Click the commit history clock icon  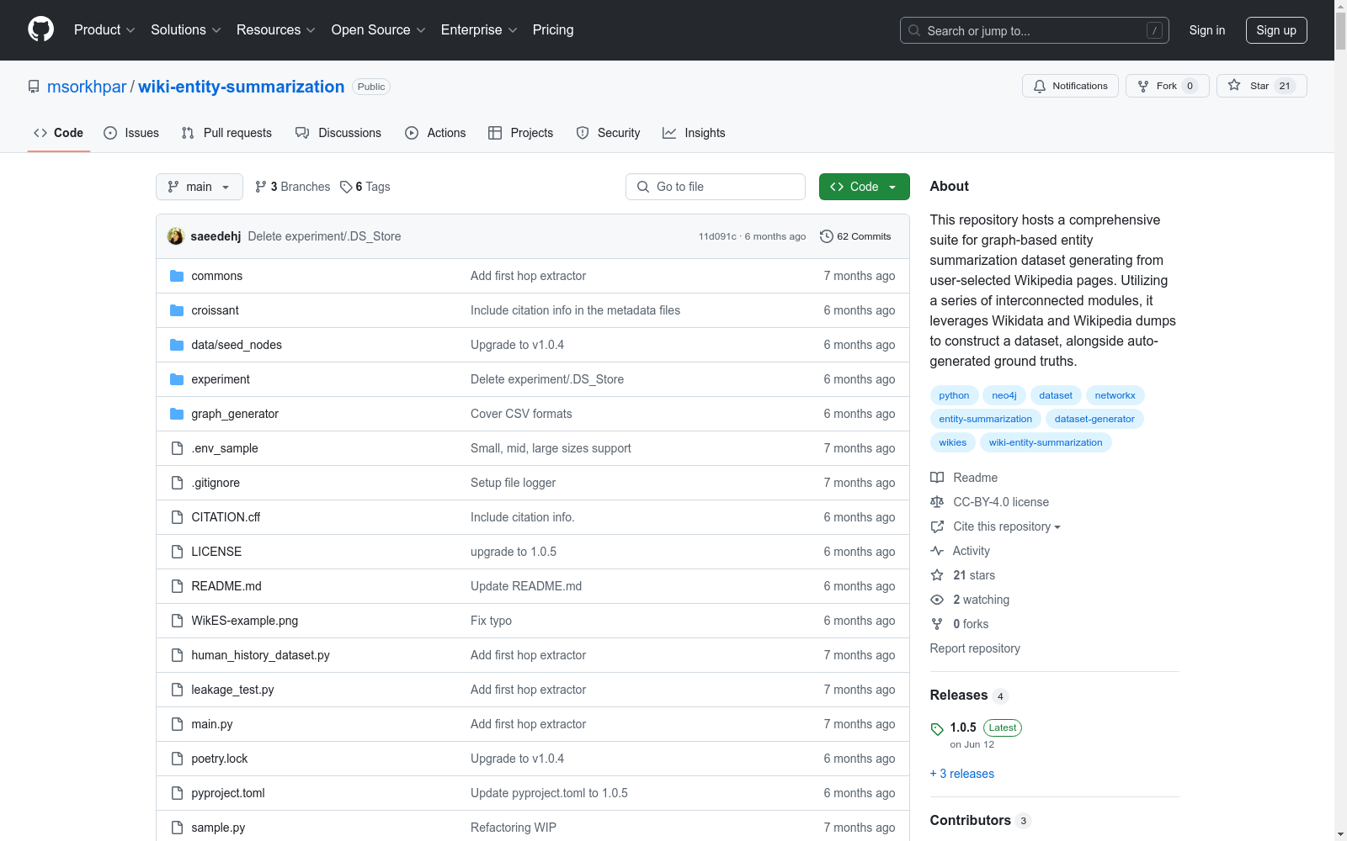tap(827, 236)
